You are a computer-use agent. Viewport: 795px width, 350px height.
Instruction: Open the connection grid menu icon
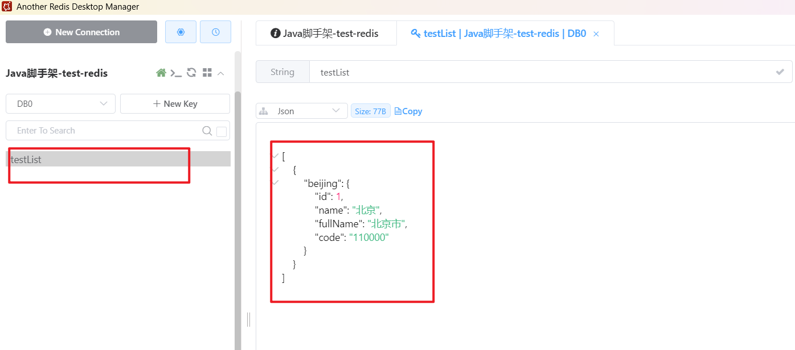(x=207, y=73)
